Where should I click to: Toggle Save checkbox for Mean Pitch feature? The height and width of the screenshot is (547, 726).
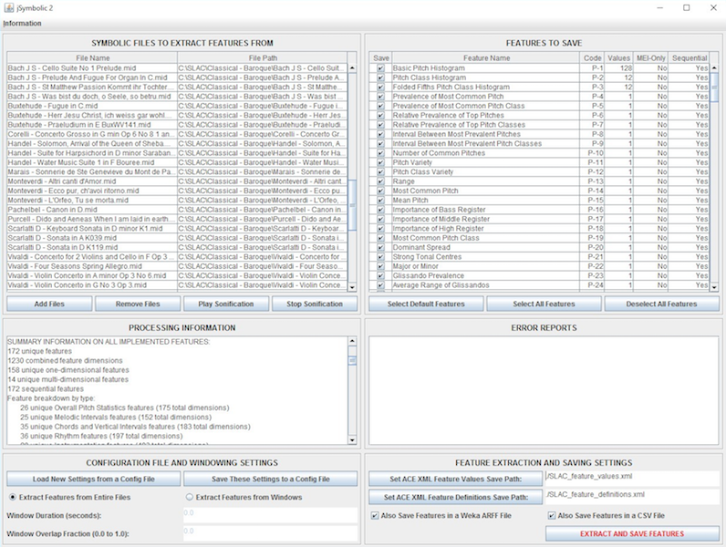[x=380, y=200]
